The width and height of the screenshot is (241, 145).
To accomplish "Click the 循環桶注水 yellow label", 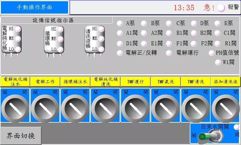I will point(75,82).
